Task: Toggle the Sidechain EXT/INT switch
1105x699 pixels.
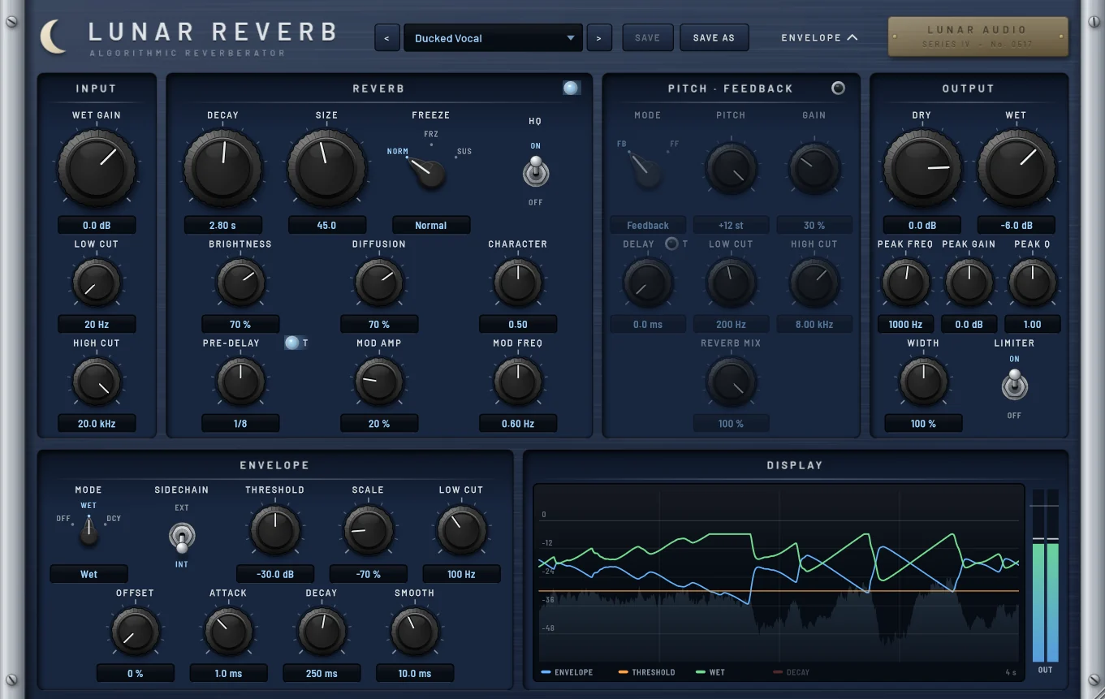Action: 182,537
